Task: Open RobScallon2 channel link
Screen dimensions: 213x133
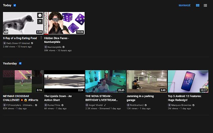Action: click(137, 105)
